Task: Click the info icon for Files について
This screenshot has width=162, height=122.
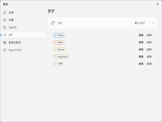Action: coord(5,50)
